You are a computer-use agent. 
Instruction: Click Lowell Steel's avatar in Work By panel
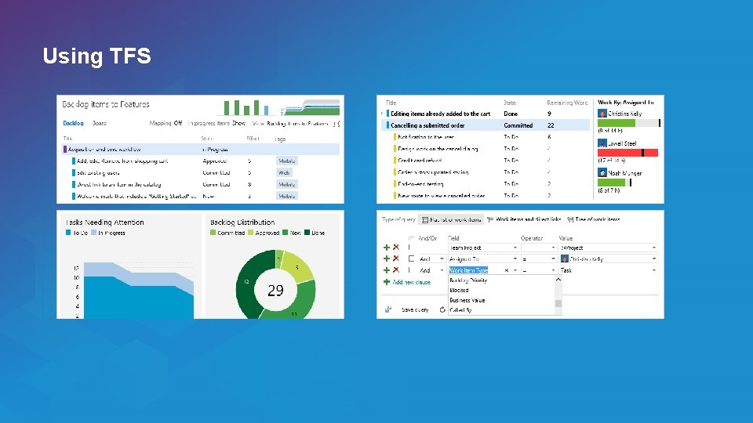[602, 143]
